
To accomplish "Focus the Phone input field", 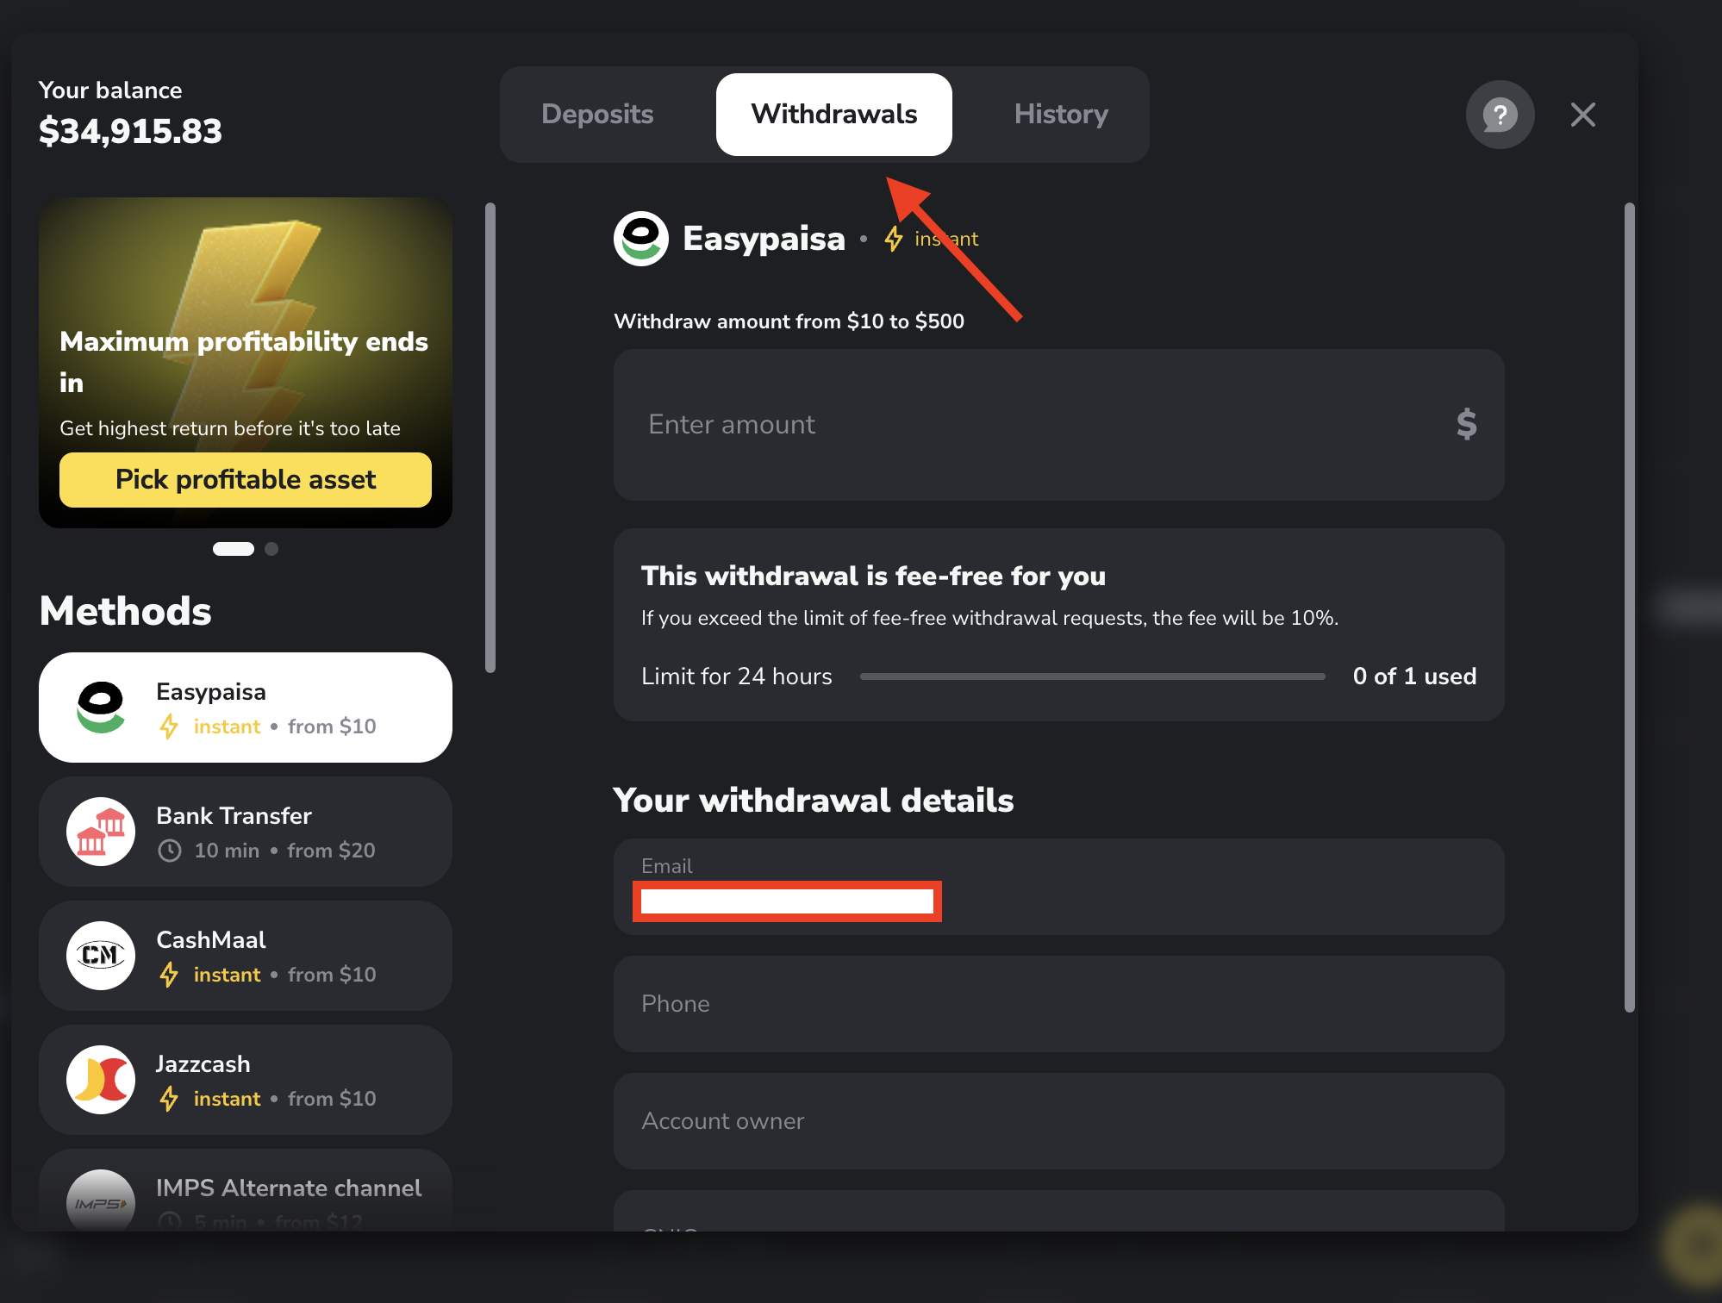I will point(1058,1004).
